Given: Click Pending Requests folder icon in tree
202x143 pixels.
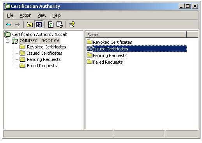Looking at the screenshot, I should (22, 59).
